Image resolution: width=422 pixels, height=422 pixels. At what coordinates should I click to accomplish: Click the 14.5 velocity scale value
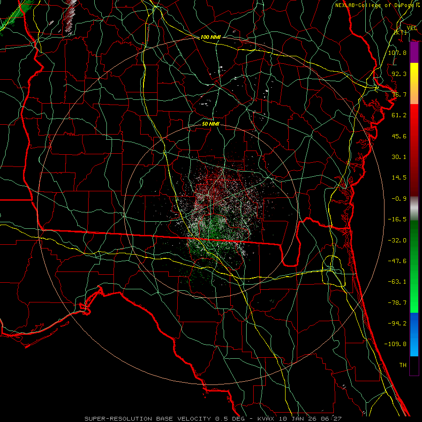(399, 178)
